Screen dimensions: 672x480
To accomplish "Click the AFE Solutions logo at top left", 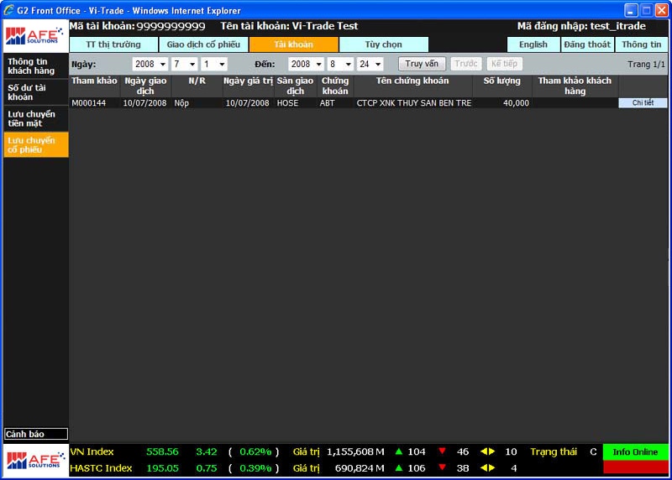I will point(35,36).
